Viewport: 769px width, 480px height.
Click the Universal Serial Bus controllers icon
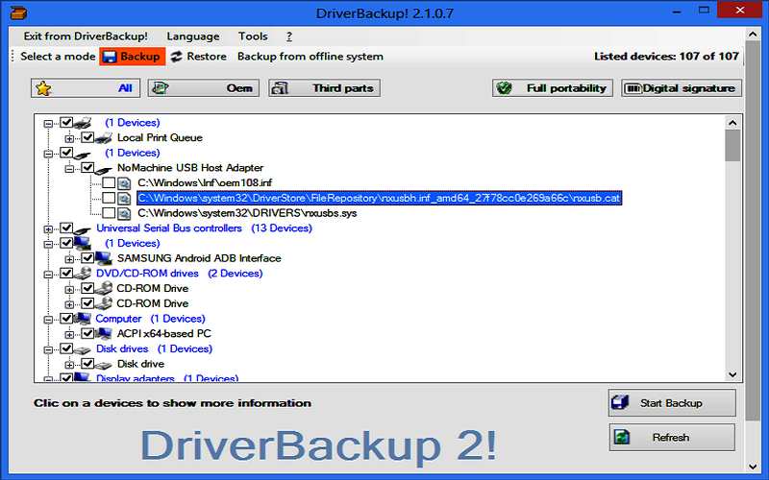pos(83,228)
